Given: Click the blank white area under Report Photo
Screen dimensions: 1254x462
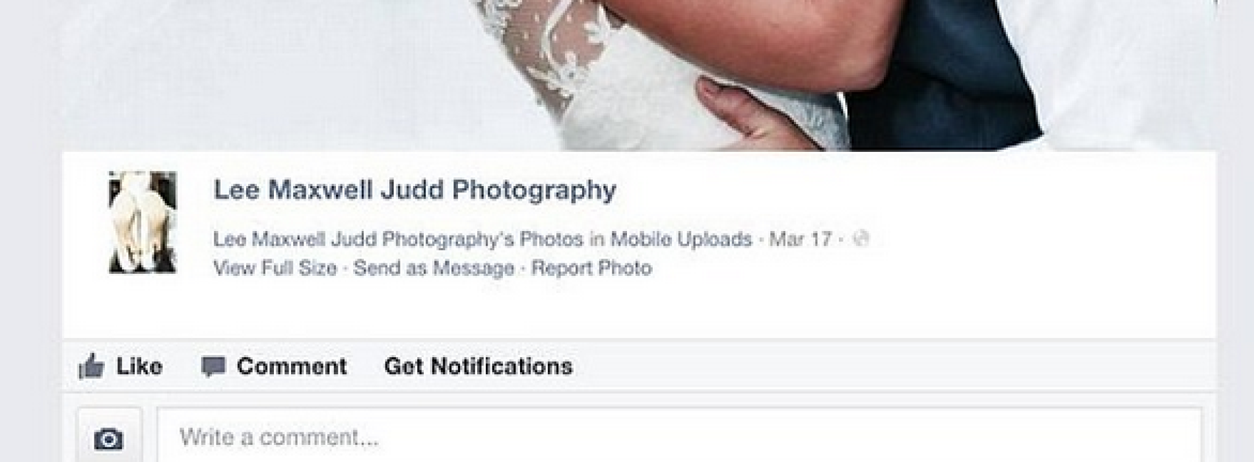Looking at the screenshot, I should pyautogui.click(x=639, y=310).
